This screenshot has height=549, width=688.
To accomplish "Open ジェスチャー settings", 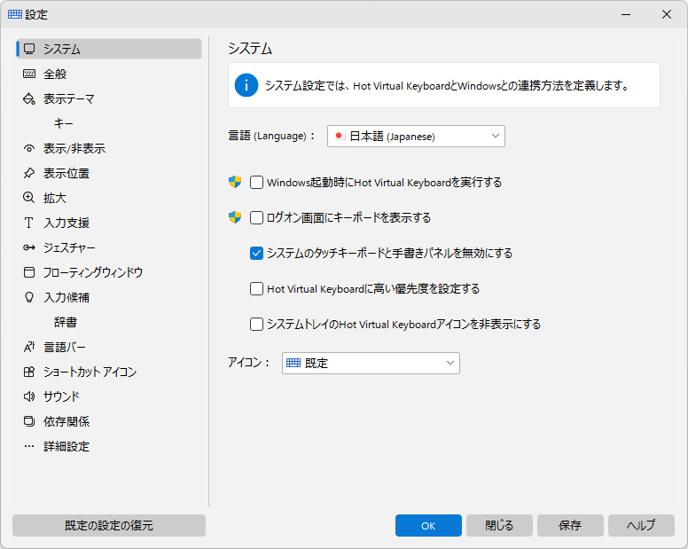I will (109, 247).
